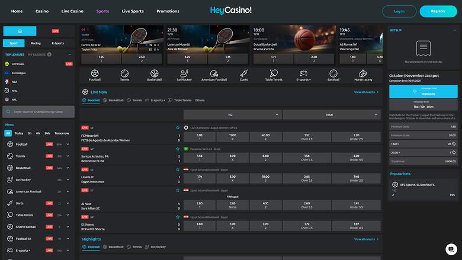Image resolution: width=462 pixels, height=260 pixels.
Task: Click the Register button
Action: tap(438, 11)
